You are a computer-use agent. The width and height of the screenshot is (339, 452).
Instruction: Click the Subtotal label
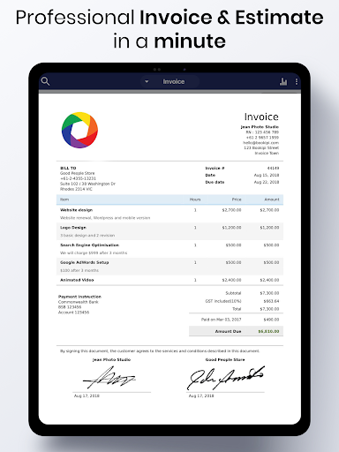(233, 293)
